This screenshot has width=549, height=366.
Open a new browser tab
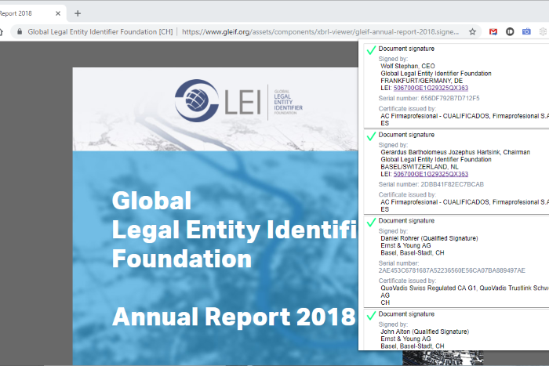point(78,13)
